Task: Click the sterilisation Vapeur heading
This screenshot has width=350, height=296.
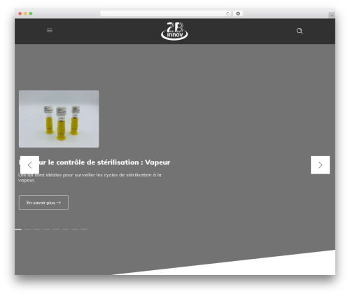Action: click(x=94, y=162)
